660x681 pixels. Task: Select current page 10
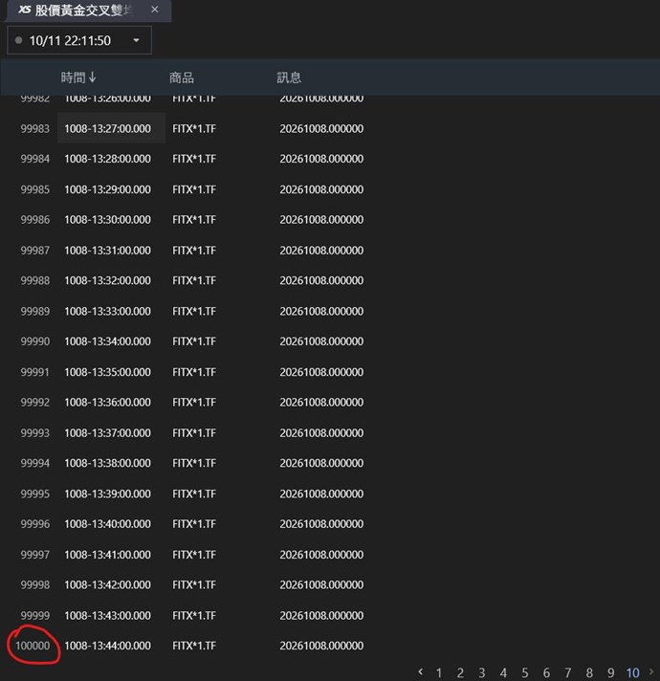(632, 672)
